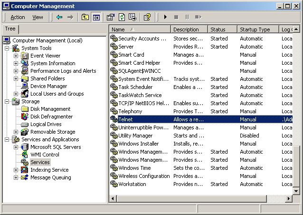Image resolution: width=303 pixels, height=215 pixels.
Task: Expand the Removable Storage node
Action: [x=16, y=132]
